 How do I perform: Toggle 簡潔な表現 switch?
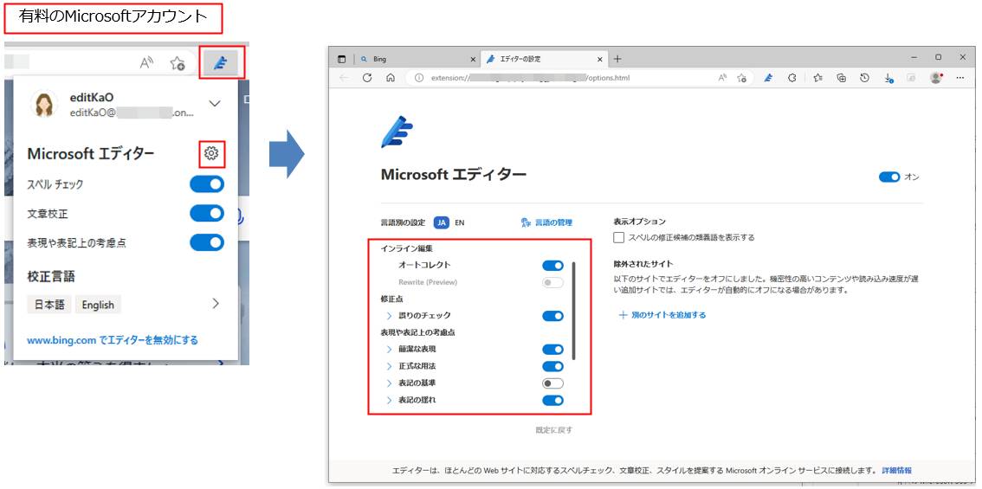[x=553, y=350]
